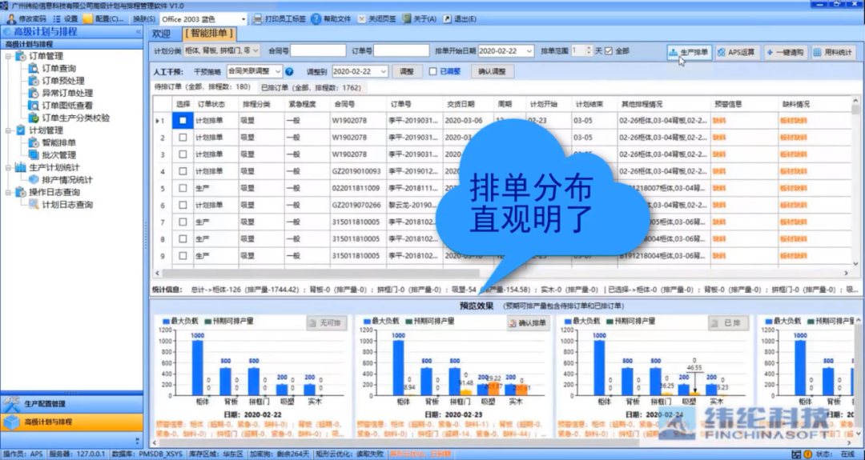
Task: Click the 批次管理 stacked windows icon
Action: point(34,155)
